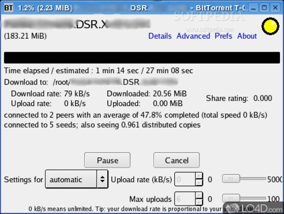Close the BitTorrent window
Image resolution: width=284 pixels, height=214 pixels.
point(275,8)
